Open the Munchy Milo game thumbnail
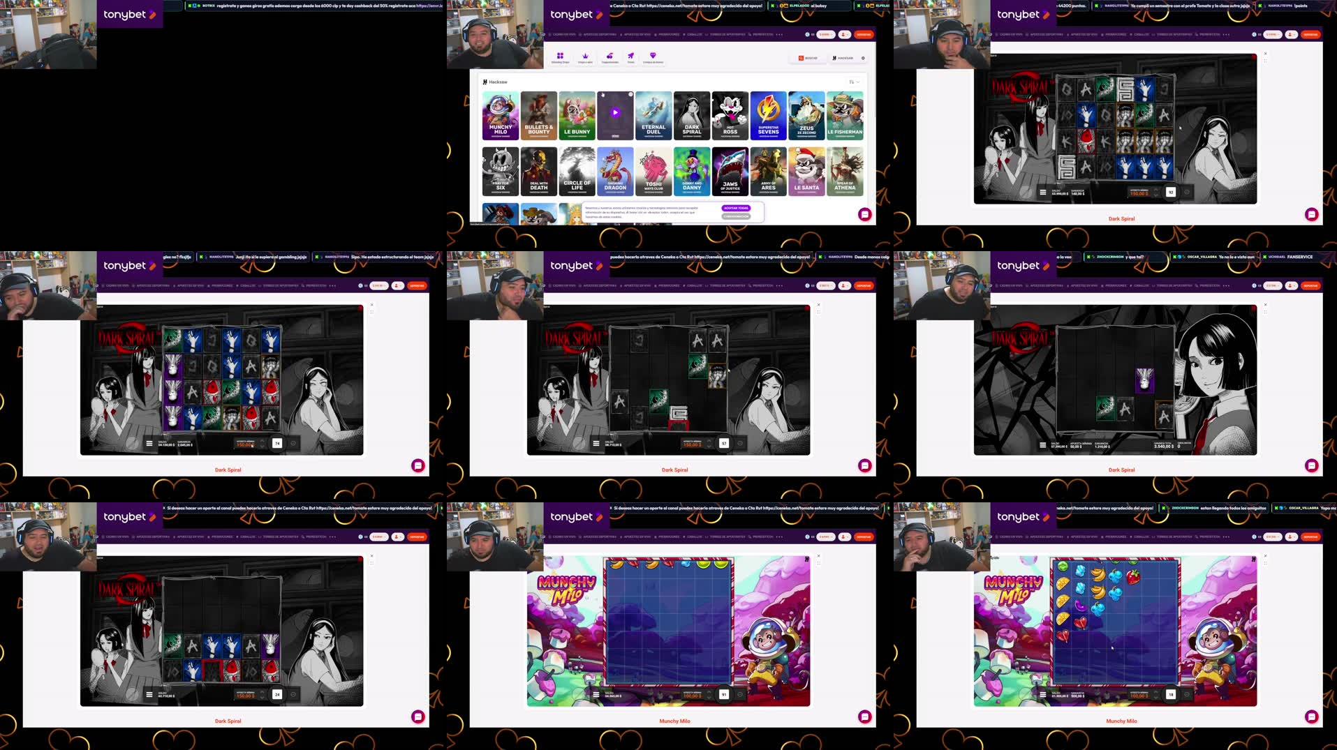The image size is (1337, 750). coord(501,115)
